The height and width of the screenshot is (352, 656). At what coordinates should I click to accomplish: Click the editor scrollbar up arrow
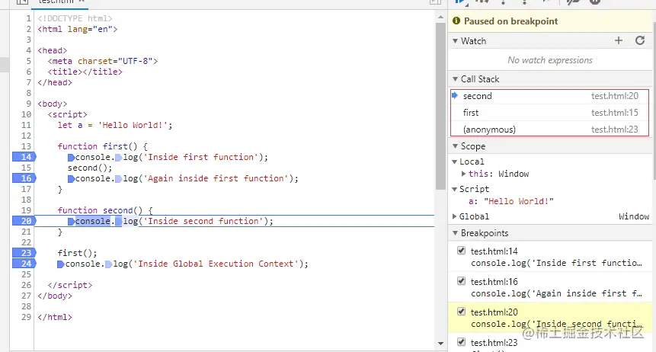tap(440, 18)
